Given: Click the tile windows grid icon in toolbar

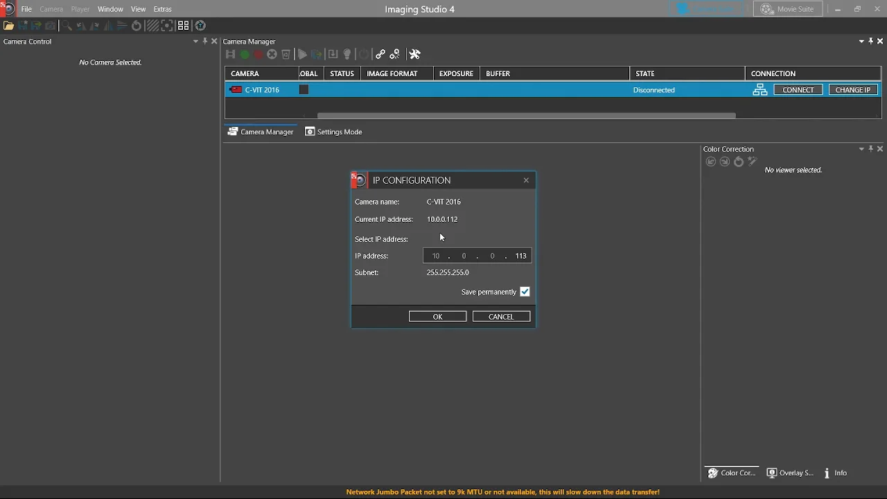Looking at the screenshot, I should [183, 26].
